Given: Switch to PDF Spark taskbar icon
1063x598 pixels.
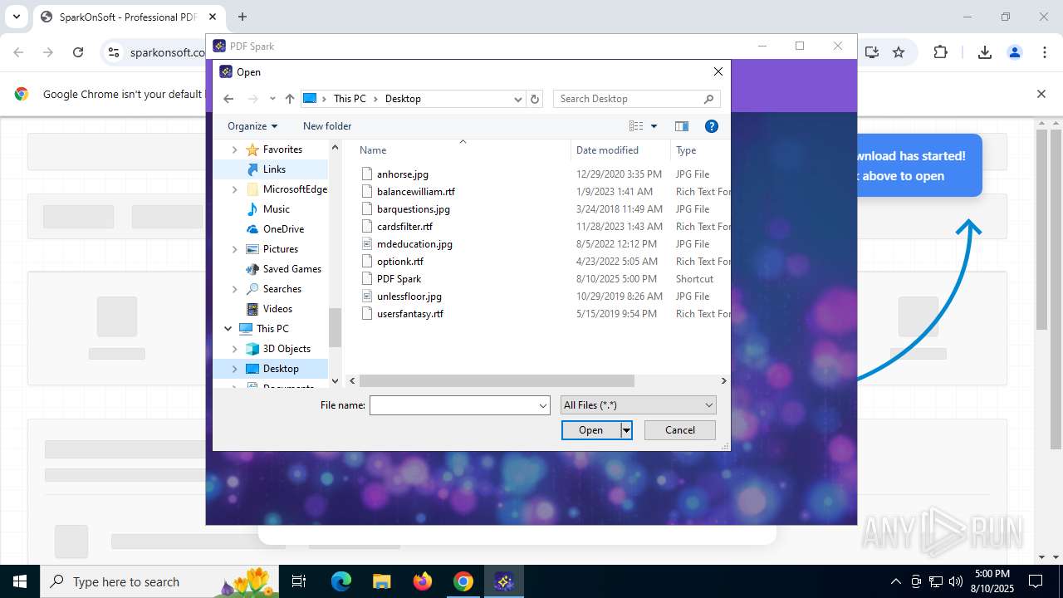Looking at the screenshot, I should pyautogui.click(x=504, y=581).
